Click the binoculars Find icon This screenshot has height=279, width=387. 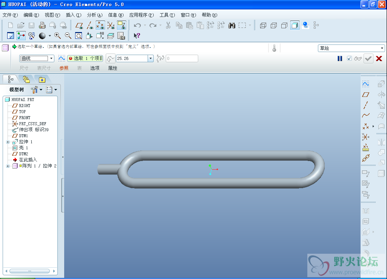232,25
